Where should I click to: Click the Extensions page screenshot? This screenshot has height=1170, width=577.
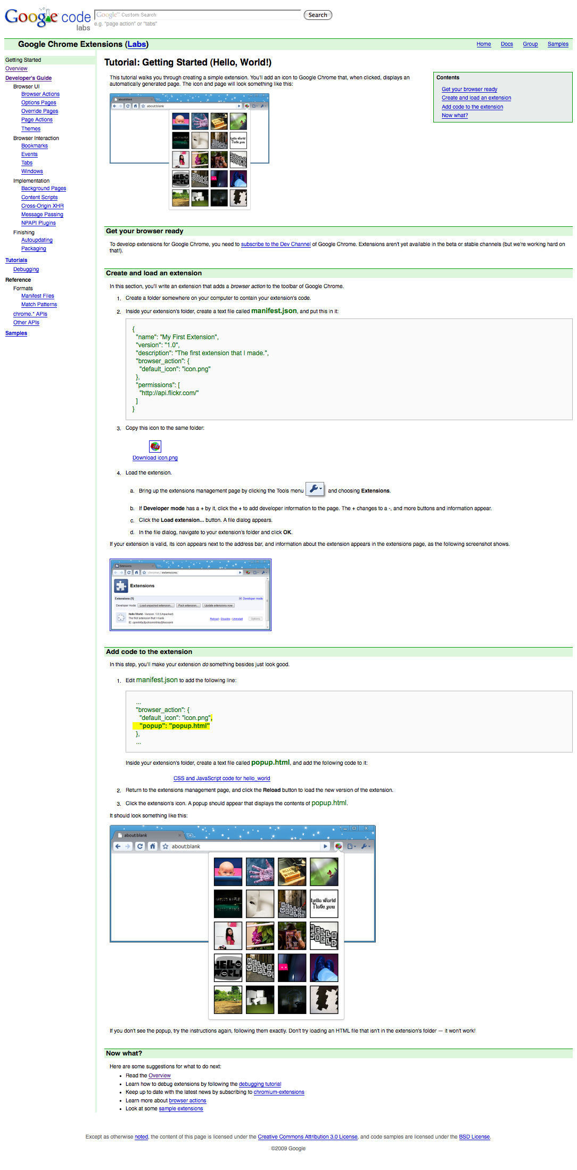click(x=191, y=595)
